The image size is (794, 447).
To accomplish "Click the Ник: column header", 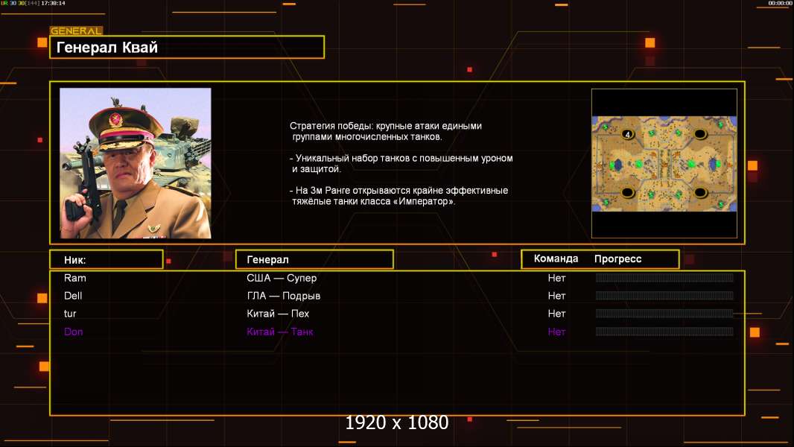I will click(x=106, y=259).
